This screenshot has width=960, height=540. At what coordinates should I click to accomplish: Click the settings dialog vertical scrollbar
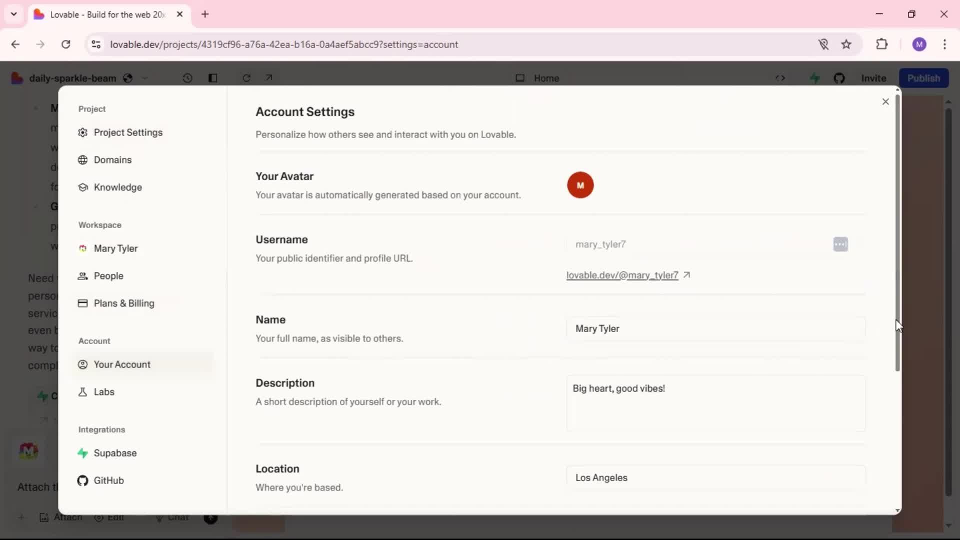pyautogui.click(x=897, y=232)
